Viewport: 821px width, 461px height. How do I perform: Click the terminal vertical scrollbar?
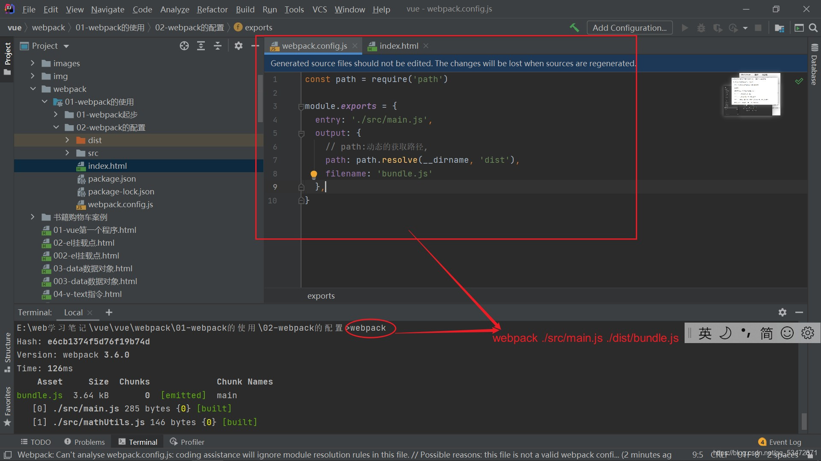point(804,421)
